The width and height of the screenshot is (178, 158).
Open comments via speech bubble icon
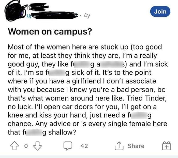(x=68, y=146)
